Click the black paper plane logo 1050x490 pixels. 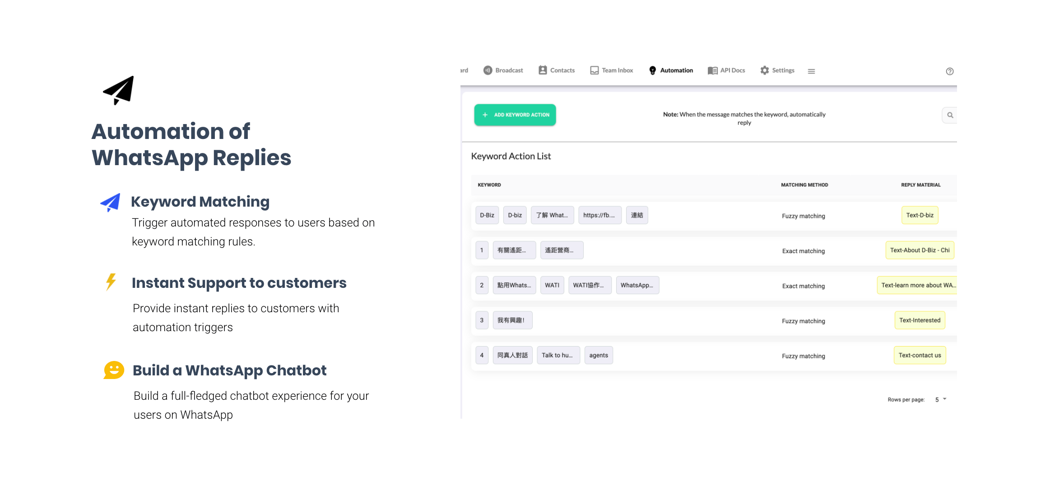click(x=119, y=90)
